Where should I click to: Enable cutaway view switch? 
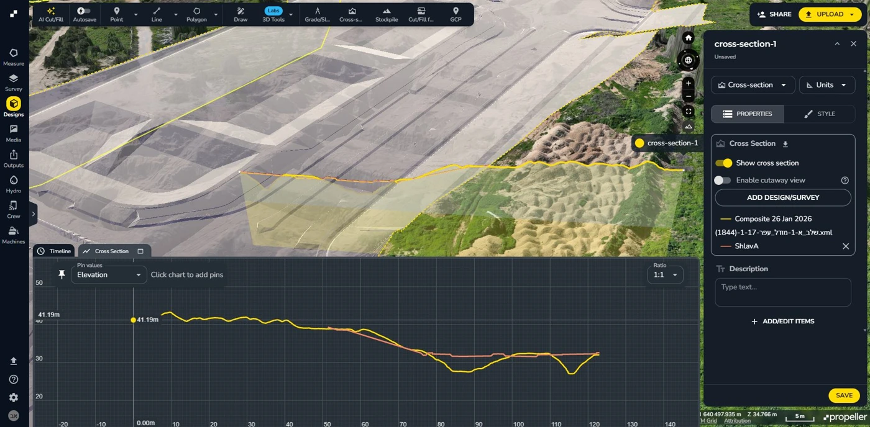[x=723, y=180]
